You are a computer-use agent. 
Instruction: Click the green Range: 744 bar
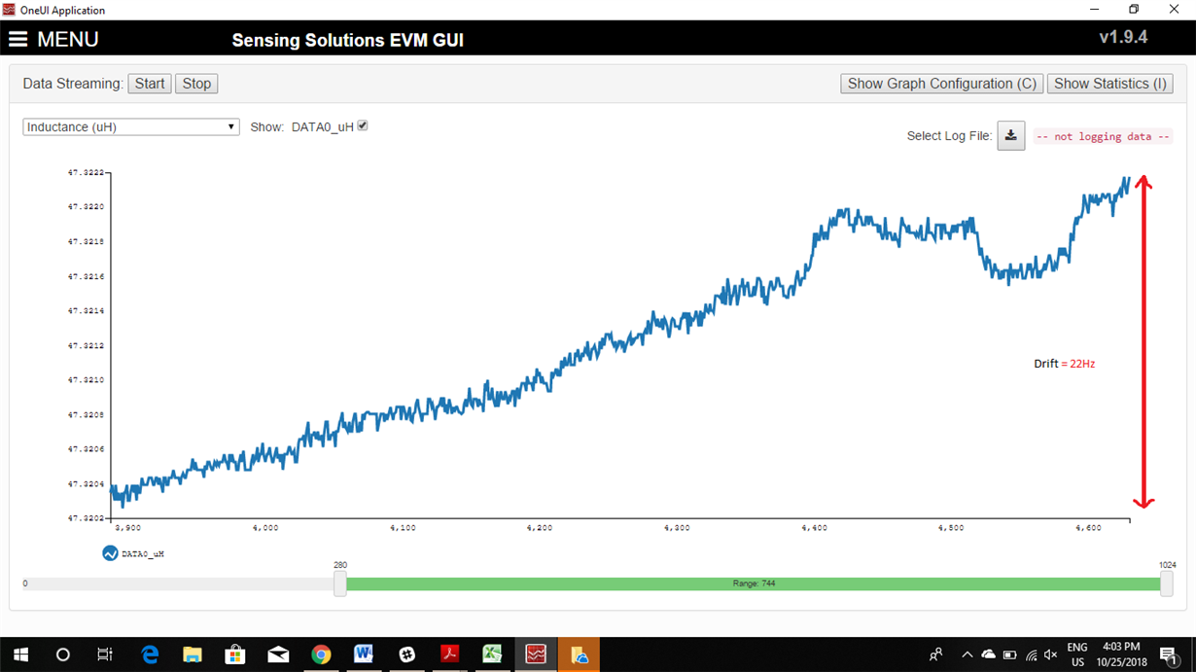tap(754, 584)
